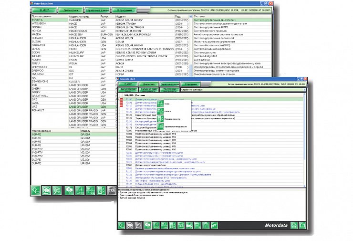
Task: Open the SUB-codes reference dropdown
Action: [243, 90]
